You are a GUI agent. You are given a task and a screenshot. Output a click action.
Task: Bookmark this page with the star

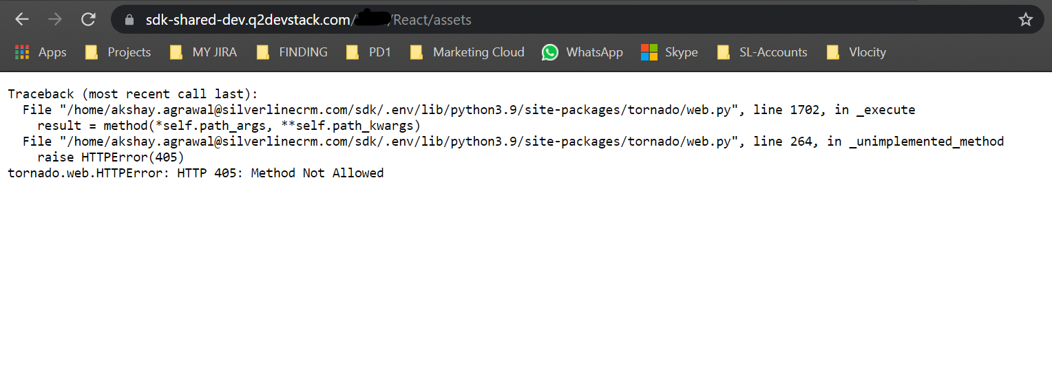coord(1026,19)
